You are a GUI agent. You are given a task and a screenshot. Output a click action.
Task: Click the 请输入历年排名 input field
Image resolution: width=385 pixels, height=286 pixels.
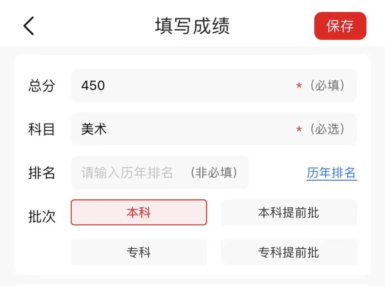click(160, 172)
